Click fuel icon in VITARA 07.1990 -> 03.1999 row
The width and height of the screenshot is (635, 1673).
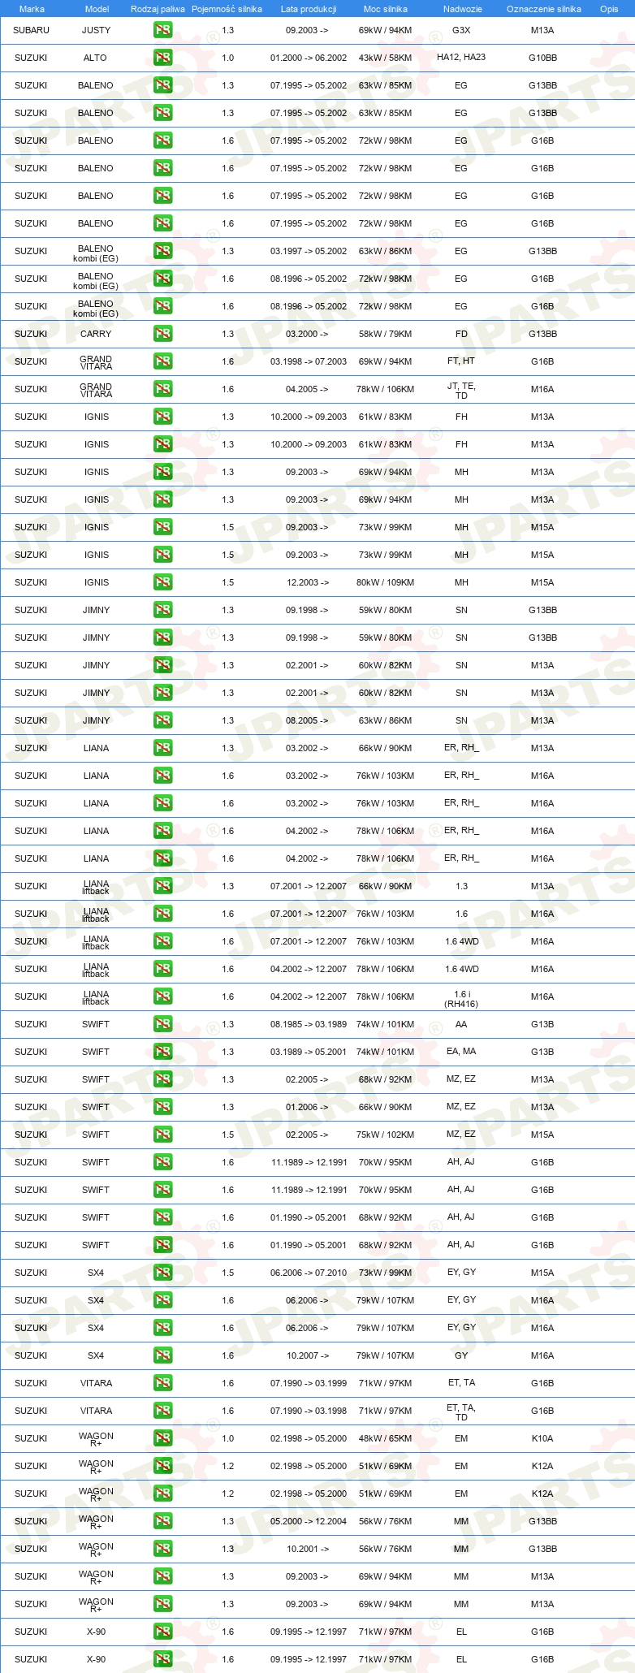tap(162, 1383)
